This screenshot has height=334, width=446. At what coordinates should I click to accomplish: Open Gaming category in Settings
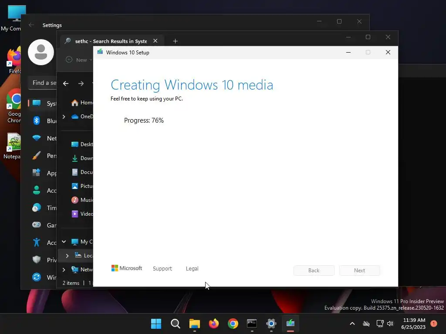pos(43,225)
